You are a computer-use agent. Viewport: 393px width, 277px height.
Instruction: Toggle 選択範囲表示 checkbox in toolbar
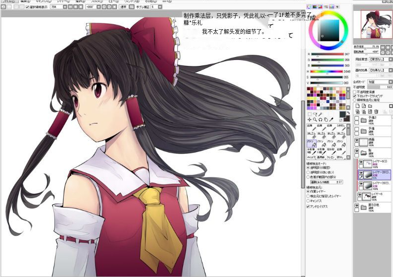(x=28, y=7)
